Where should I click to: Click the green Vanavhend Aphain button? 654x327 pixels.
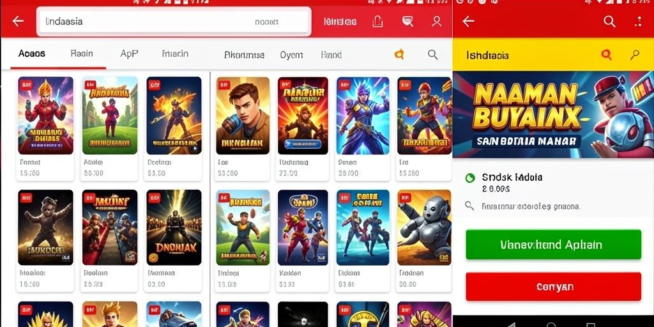(x=554, y=245)
